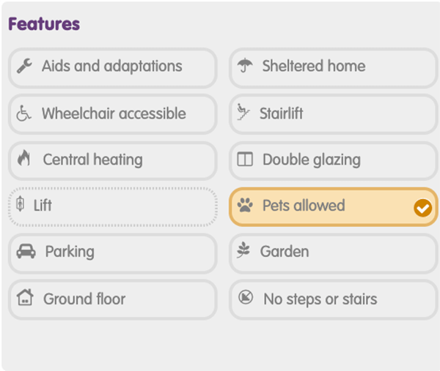Select Double glazing feature
The height and width of the screenshot is (371, 440).
tap(334, 161)
